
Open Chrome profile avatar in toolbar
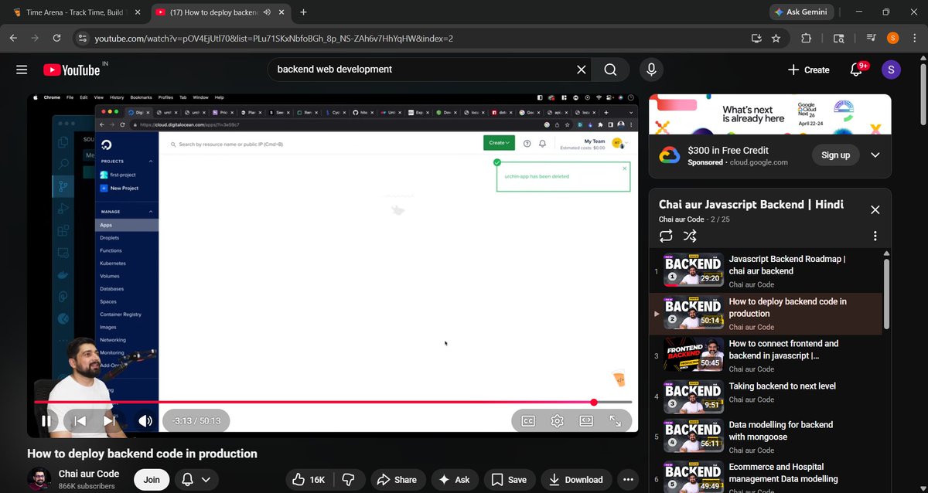(893, 38)
